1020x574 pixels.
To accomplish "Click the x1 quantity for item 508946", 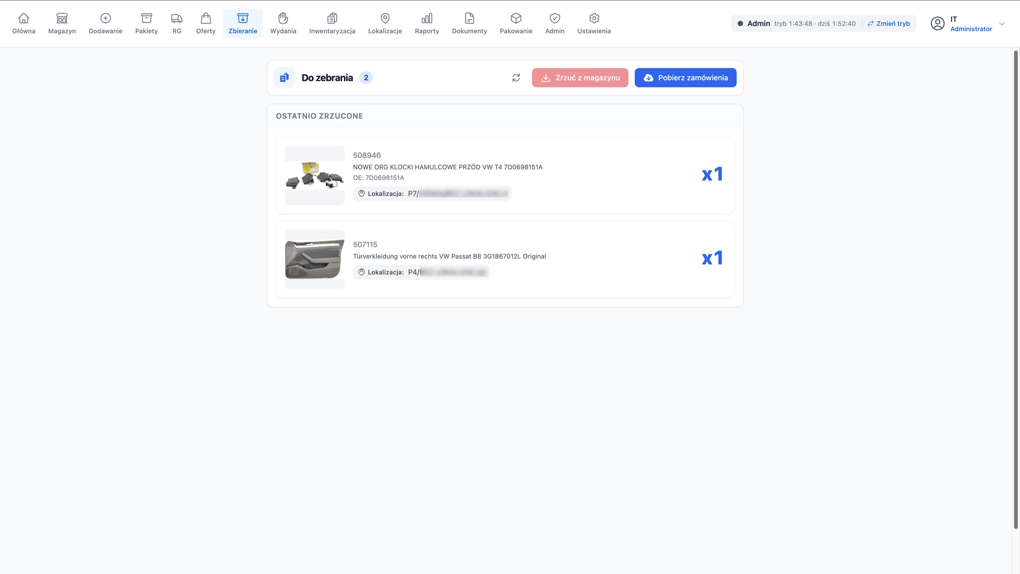I will tap(712, 174).
